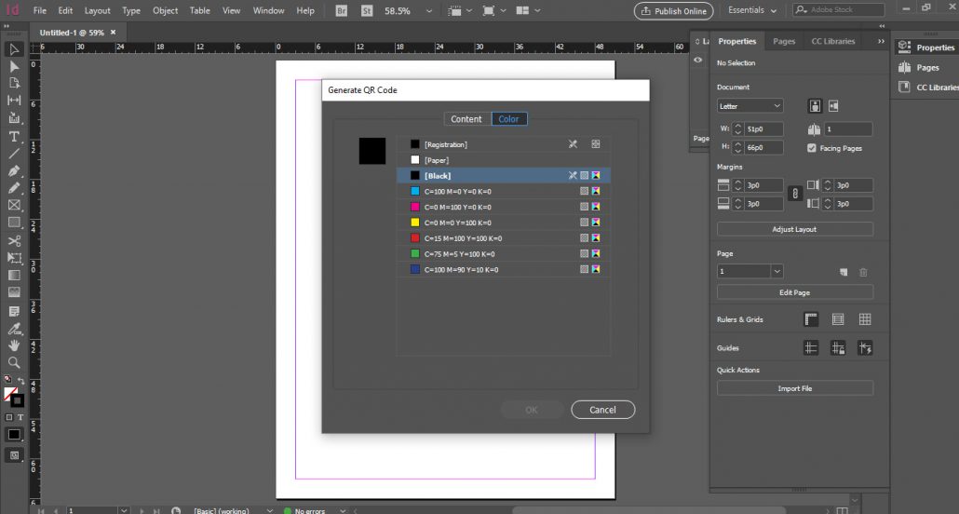Toggle baseline grid display
This screenshot has height=514, width=959.
coord(838,318)
